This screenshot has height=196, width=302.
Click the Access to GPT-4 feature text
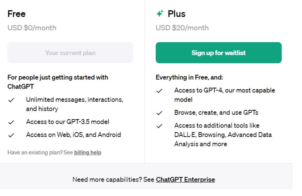225,91
